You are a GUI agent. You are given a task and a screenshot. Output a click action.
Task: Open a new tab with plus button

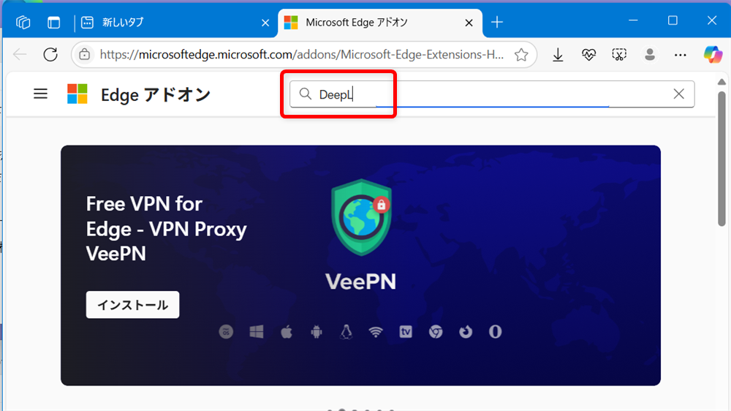(497, 23)
